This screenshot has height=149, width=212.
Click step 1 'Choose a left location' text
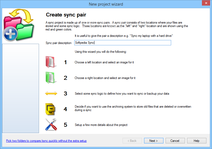104,62
